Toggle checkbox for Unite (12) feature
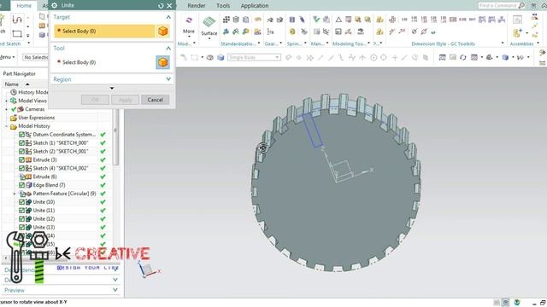Viewport: 547px width, 307px height. (21, 219)
